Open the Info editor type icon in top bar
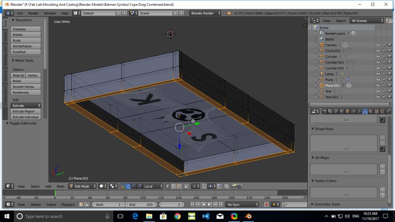The image size is (395, 222). coord(10,13)
